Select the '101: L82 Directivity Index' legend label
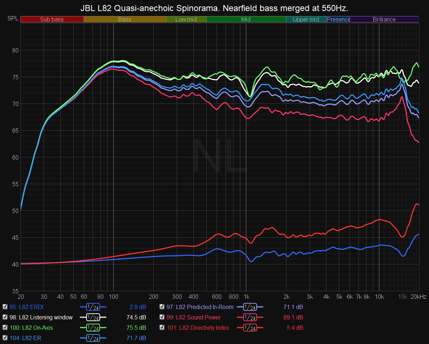The height and width of the screenshot is (344, 429). pyautogui.click(x=198, y=328)
